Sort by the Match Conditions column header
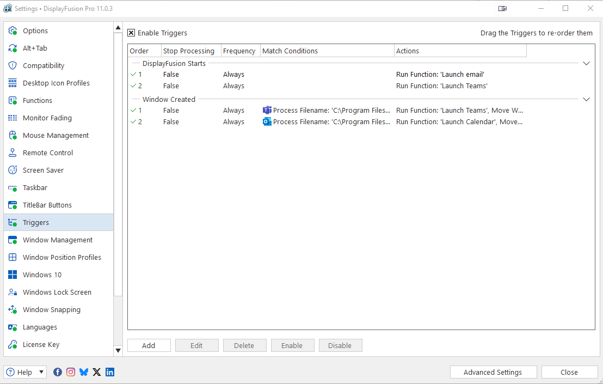This screenshot has width=603, height=384. tap(327, 51)
